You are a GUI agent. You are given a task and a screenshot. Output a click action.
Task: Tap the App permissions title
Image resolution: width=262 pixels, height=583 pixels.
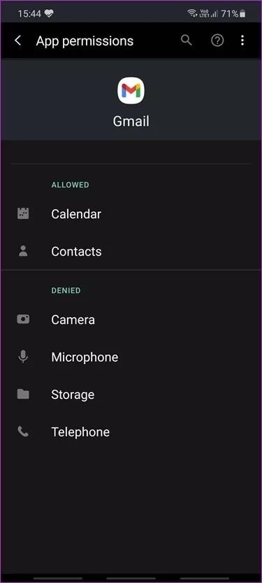point(85,41)
